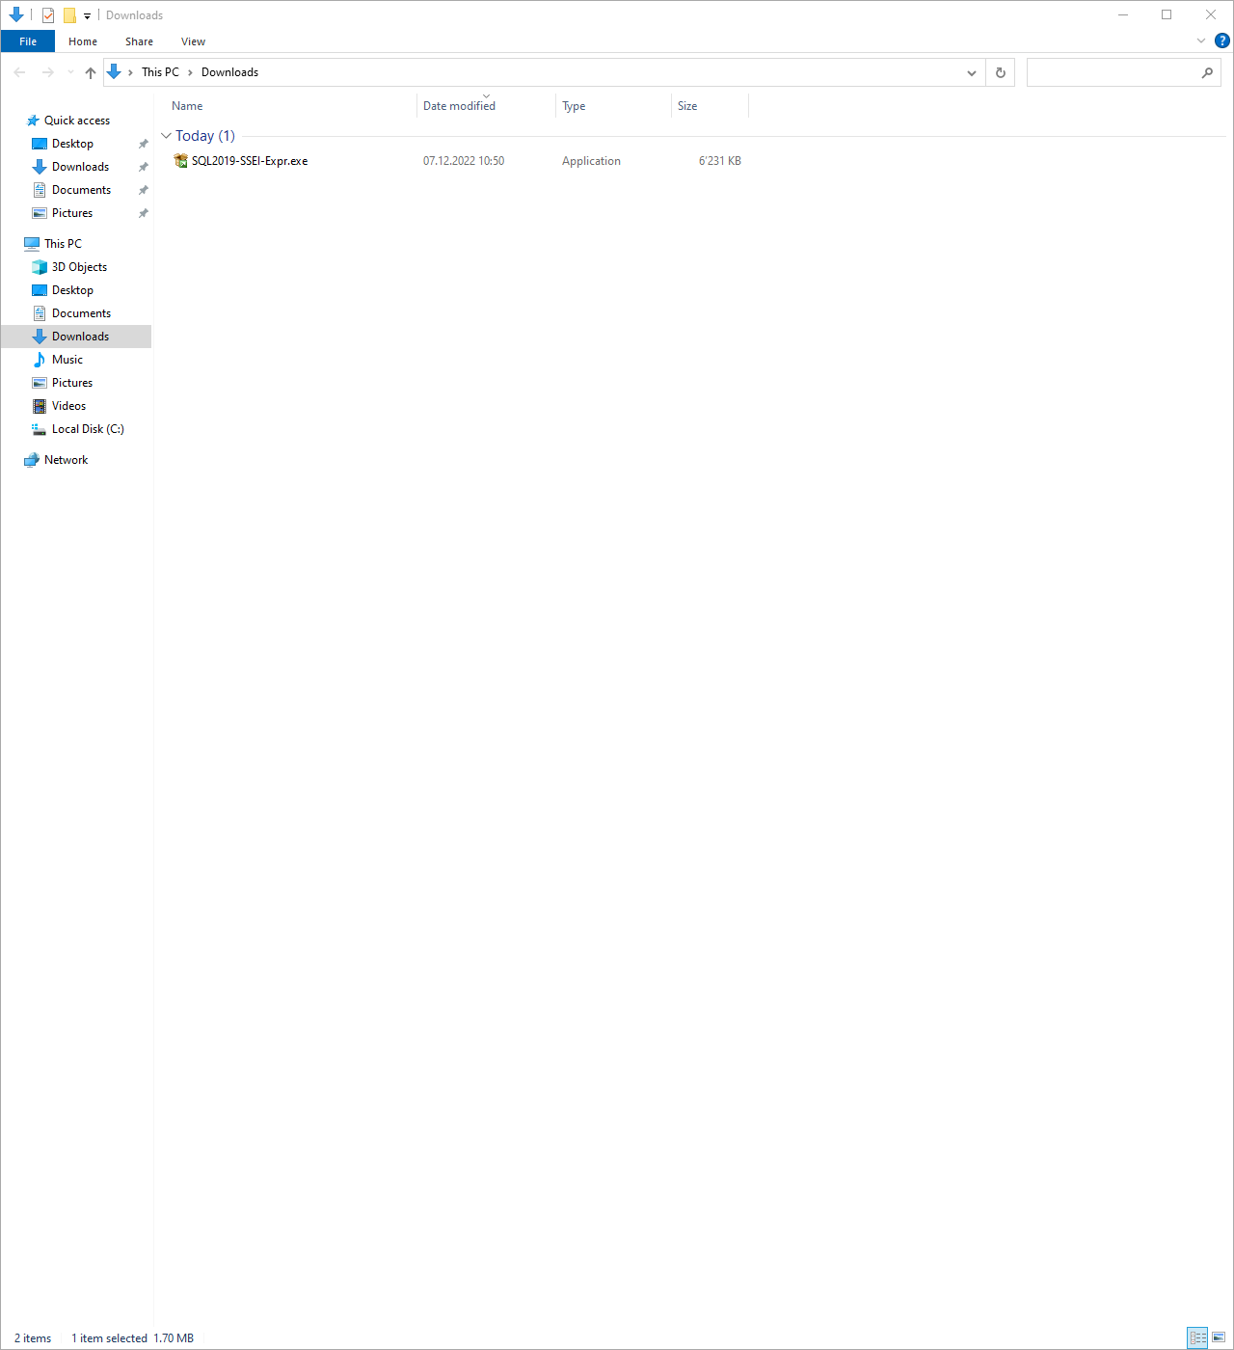Click 'Downloads' in the address breadcrumb

click(229, 72)
